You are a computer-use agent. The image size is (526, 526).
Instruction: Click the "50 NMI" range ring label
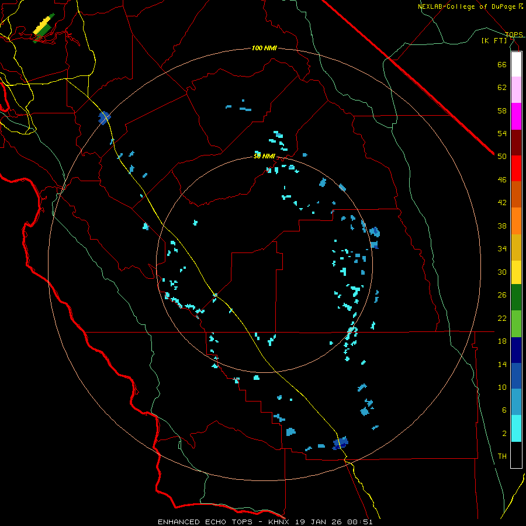tap(264, 156)
